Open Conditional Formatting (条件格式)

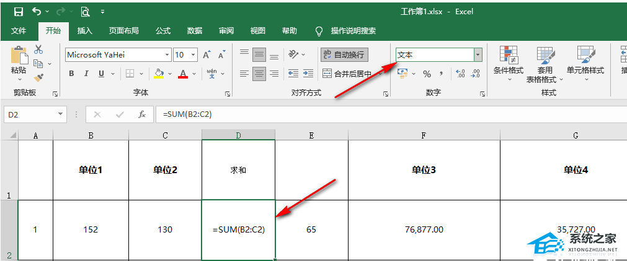click(508, 63)
